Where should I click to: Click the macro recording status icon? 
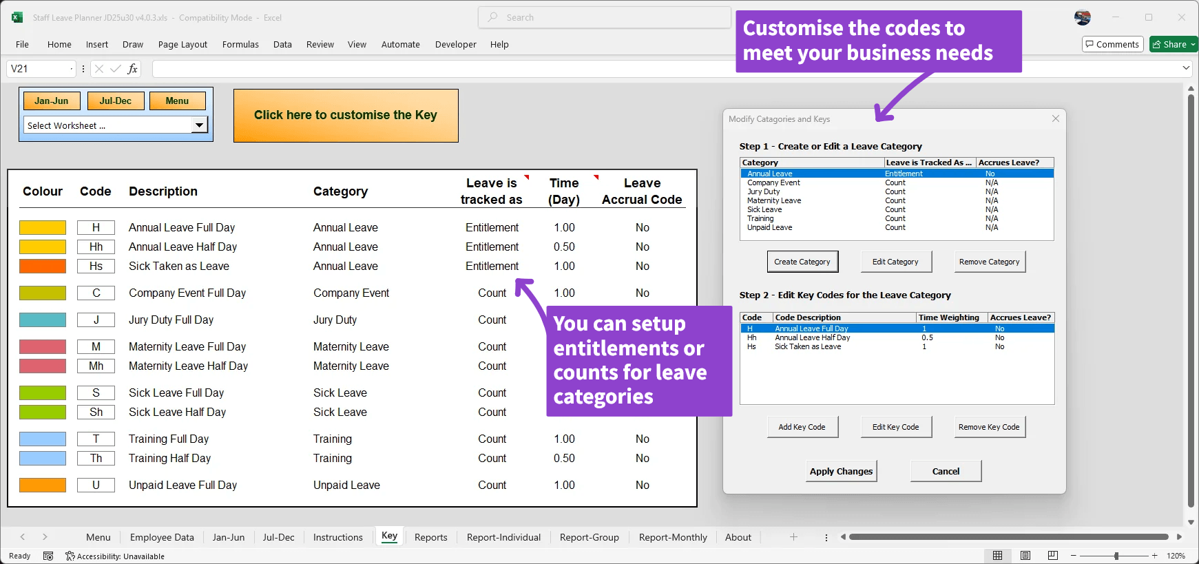click(x=48, y=556)
